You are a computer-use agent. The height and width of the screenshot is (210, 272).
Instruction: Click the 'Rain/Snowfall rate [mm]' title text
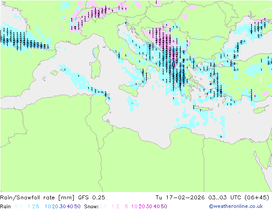coord(37,198)
